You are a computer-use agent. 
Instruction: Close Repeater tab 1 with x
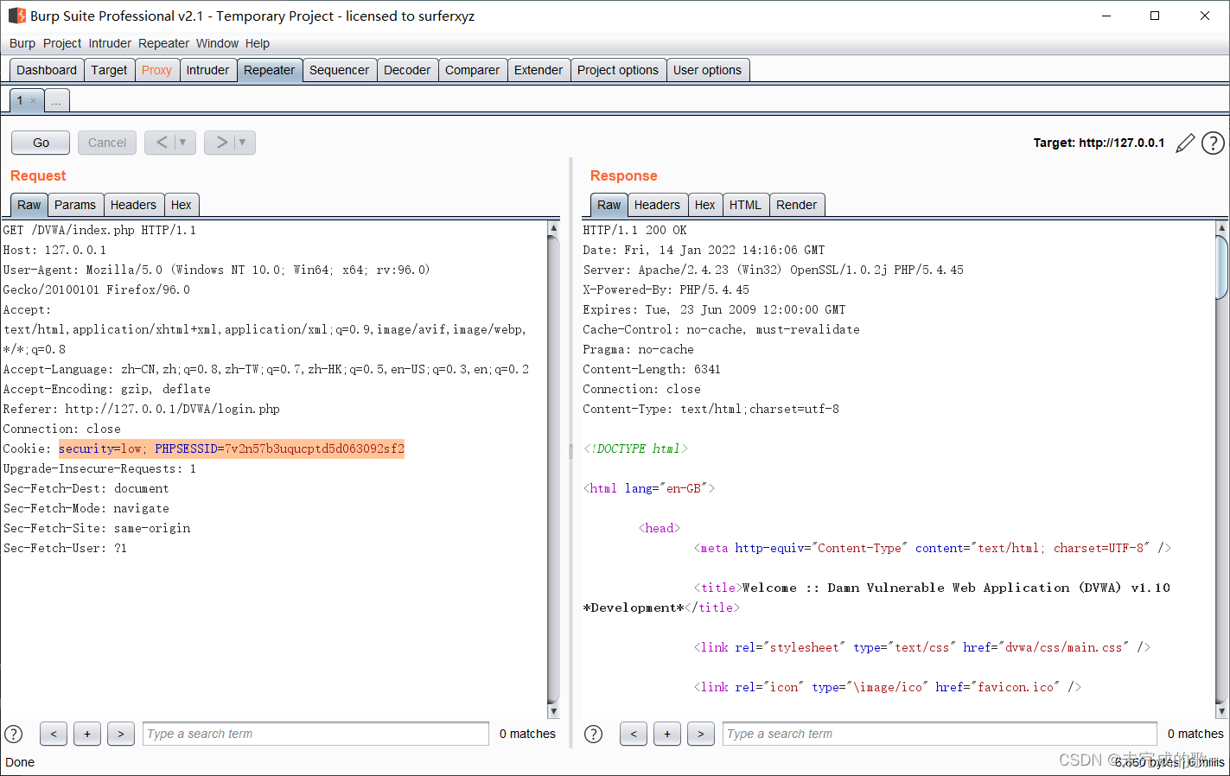pos(34,101)
